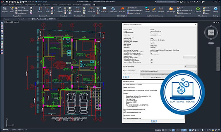Click the AutoCAD application menu logo
Viewport: 221px width, 132px height.
(x=2, y=2)
